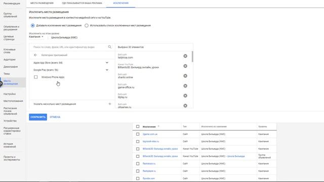Click the Школа Бильярда (КМС) campaign name
Image resolution: width=324 pixels, height=182 pixels.
pyautogui.click(x=64, y=37)
